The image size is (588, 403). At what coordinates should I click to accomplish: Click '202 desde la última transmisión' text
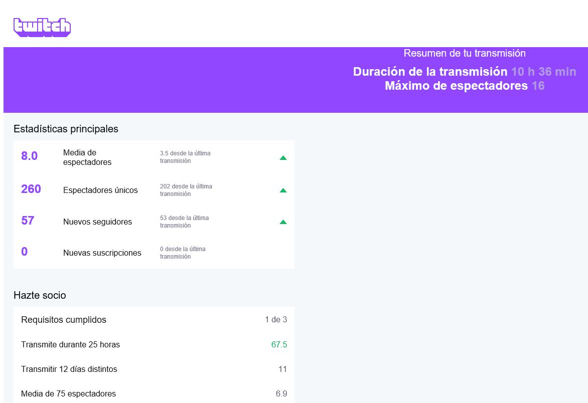coord(186,190)
